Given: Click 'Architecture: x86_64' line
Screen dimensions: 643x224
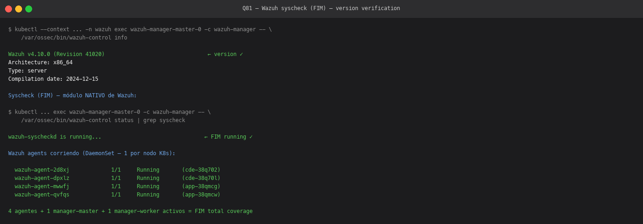Looking at the screenshot, I should tap(40, 62).
